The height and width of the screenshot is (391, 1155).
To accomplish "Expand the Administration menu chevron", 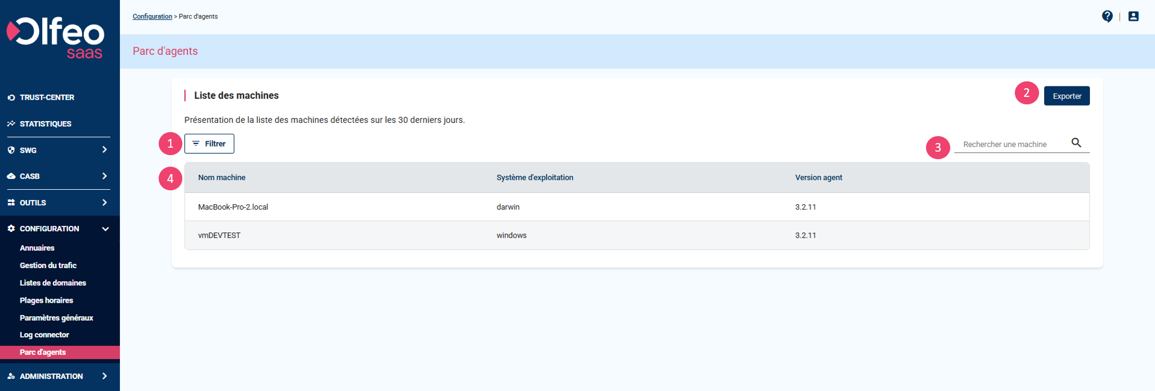I will click(104, 376).
